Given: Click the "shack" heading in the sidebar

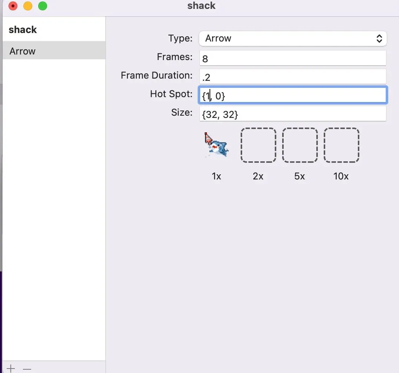Looking at the screenshot, I should pyautogui.click(x=23, y=30).
